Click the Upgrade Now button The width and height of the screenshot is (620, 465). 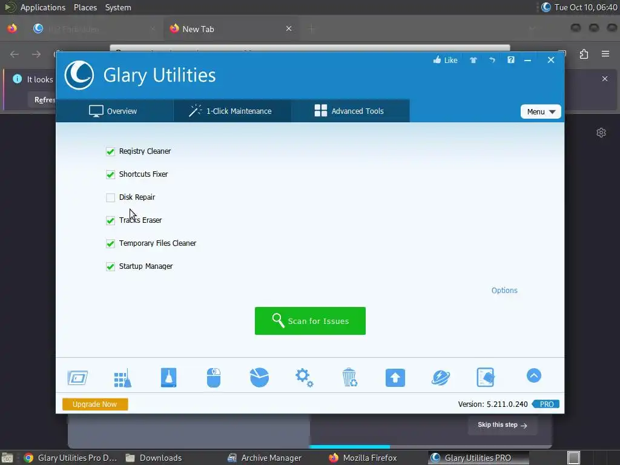point(95,404)
